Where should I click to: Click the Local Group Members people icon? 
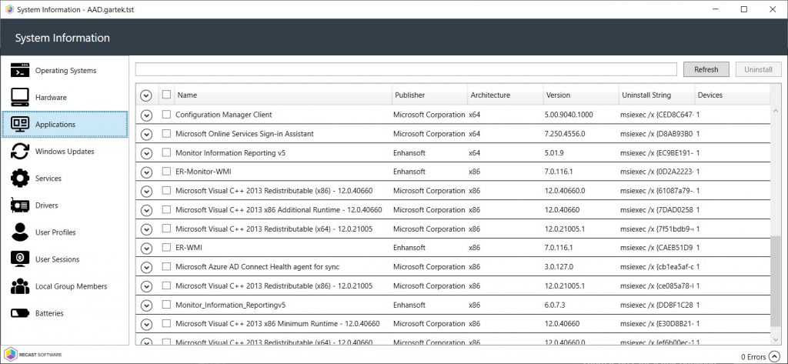tap(19, 286)
